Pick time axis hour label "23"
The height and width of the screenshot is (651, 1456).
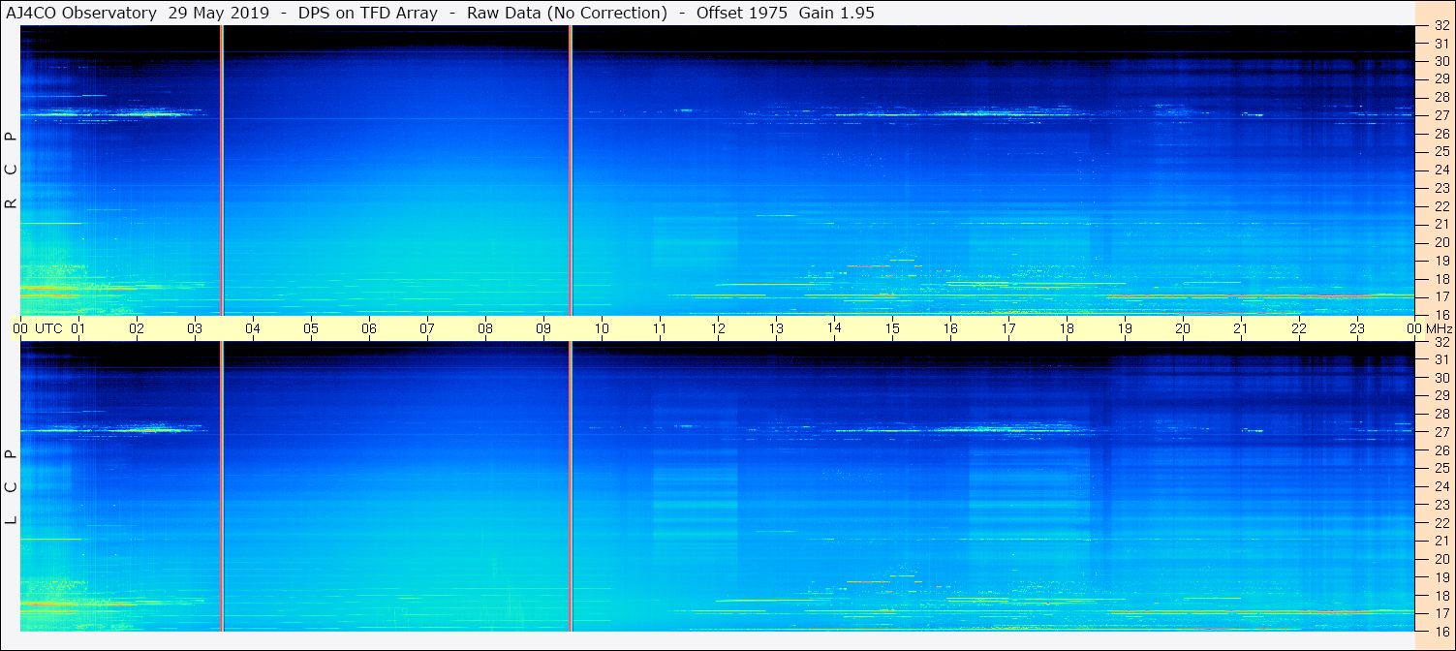pos(1357,328)
